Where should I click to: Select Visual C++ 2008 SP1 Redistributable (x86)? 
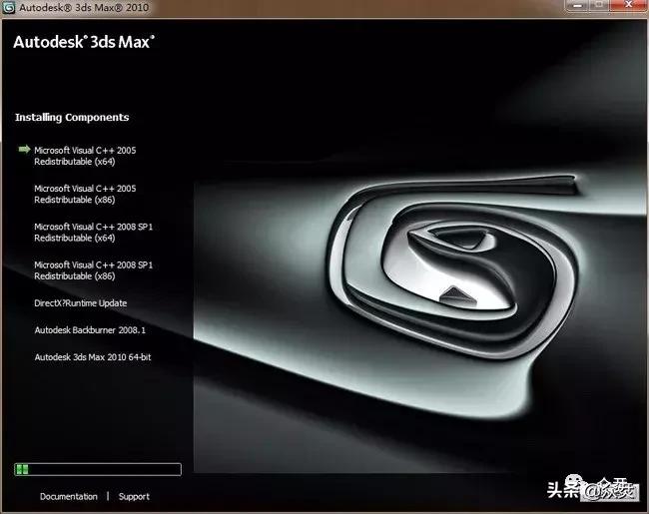(x=93, y=270)
